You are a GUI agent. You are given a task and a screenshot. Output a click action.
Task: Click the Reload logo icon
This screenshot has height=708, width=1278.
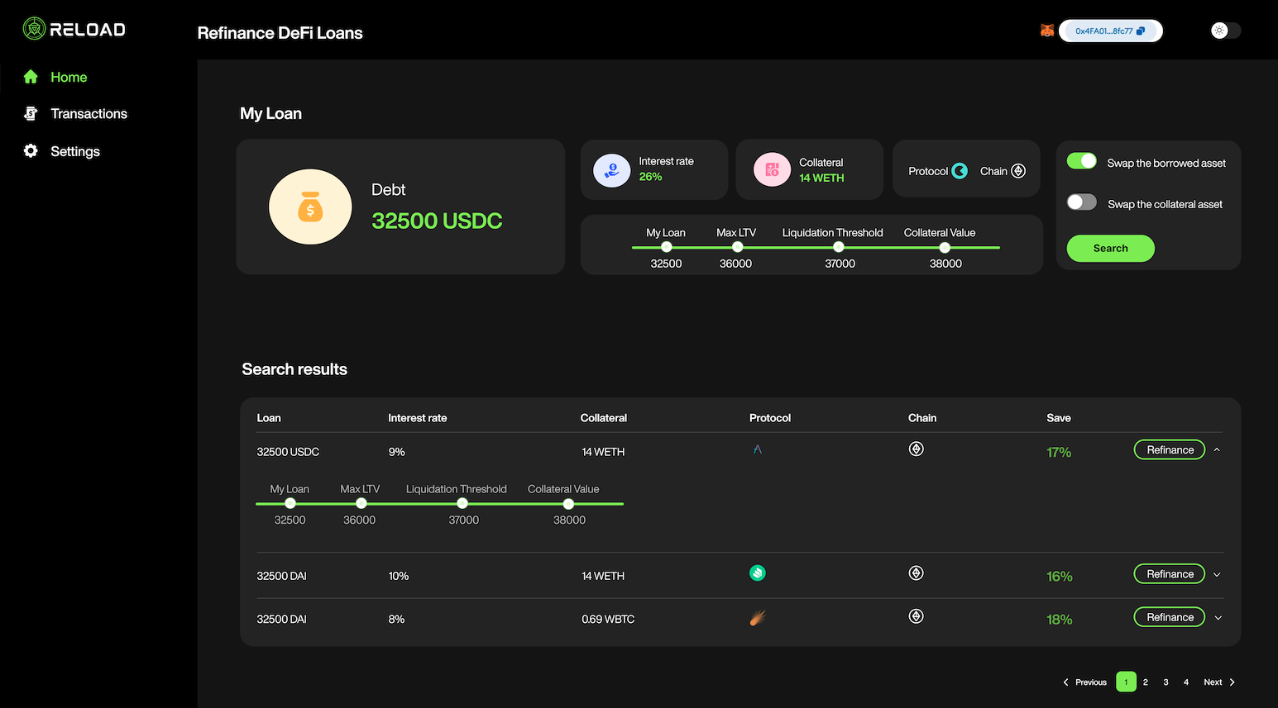[x=34, y=29]
